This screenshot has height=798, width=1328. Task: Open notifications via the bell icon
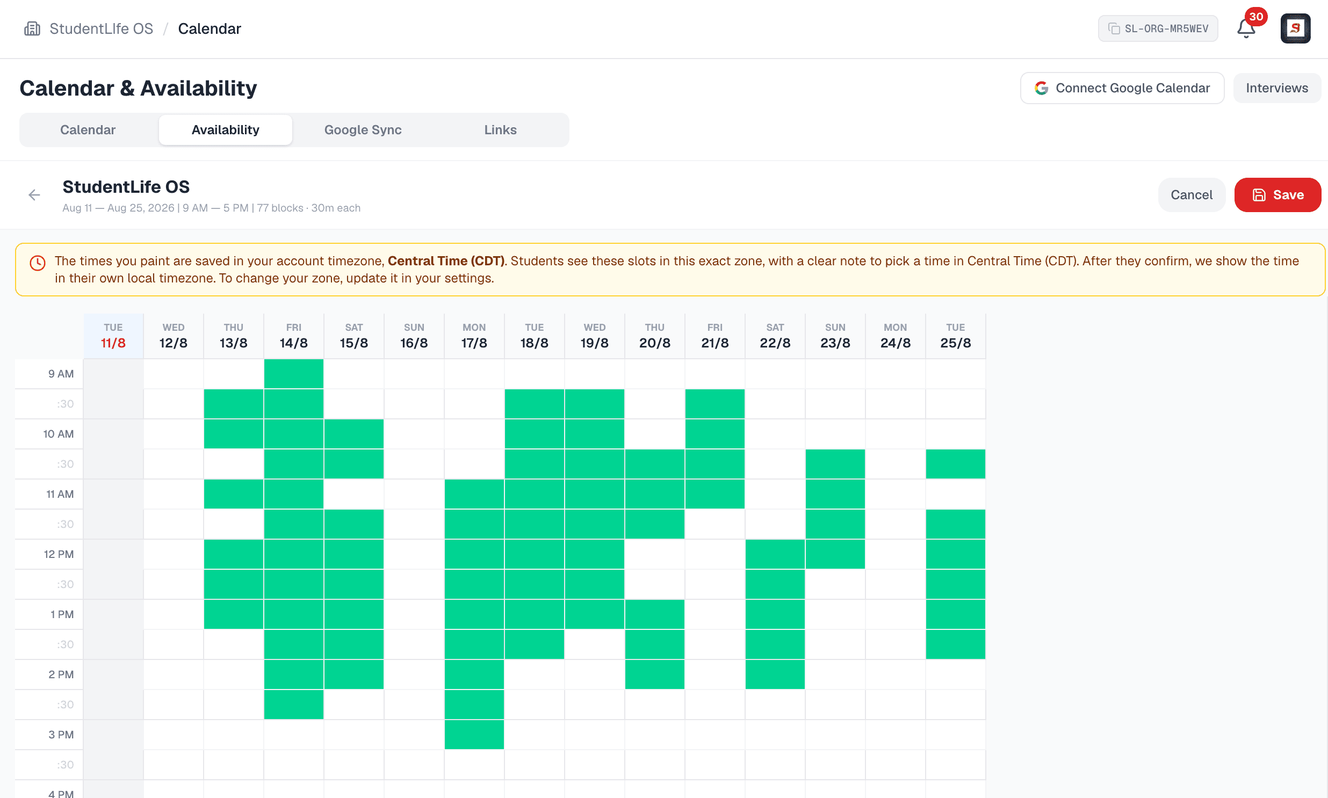1246,28
